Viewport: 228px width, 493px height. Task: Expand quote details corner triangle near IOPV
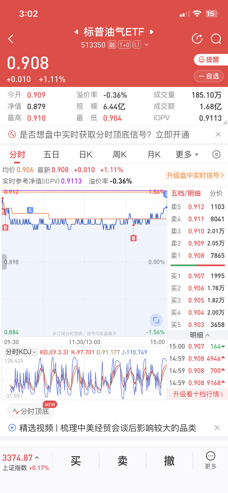[x=225, y=122]
